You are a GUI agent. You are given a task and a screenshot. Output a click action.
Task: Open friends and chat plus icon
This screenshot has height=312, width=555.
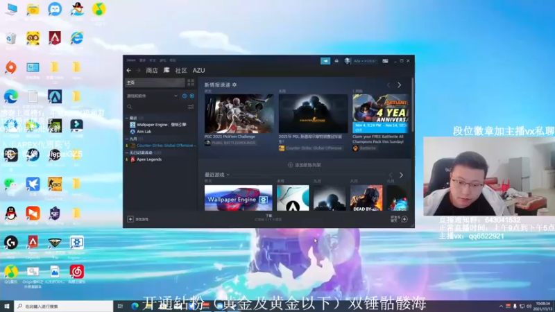[404, 219]
